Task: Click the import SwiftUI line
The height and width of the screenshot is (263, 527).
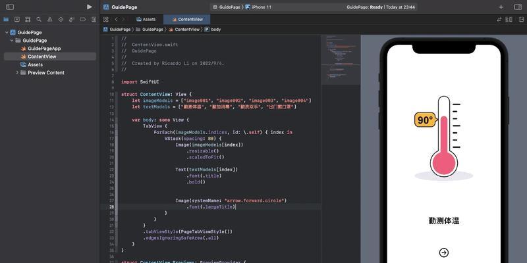Action: tap(139, 82)
